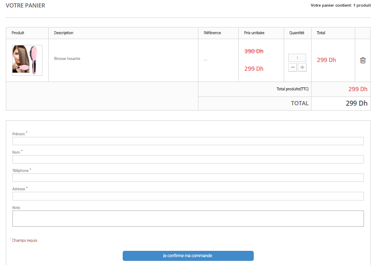Select the red 299 Dh row total

coord(327,60)
